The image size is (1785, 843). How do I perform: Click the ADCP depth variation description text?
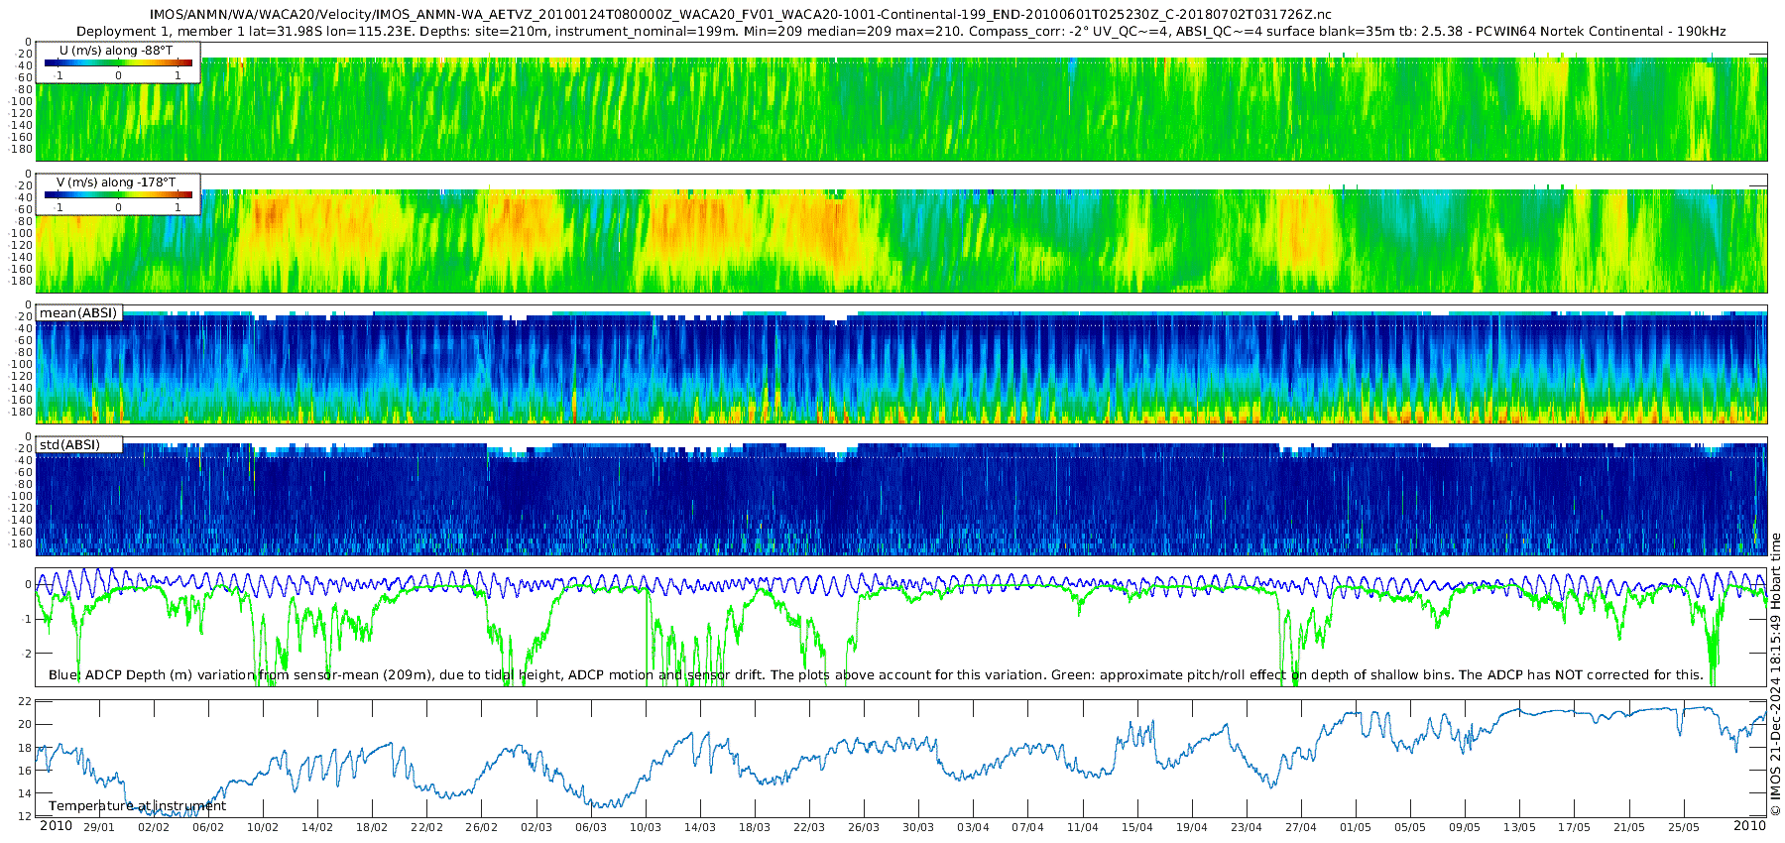tap(876, 675)
